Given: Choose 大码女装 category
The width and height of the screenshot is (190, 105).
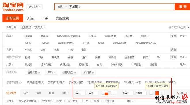Looking at the screenshot, I should [65, 65].
